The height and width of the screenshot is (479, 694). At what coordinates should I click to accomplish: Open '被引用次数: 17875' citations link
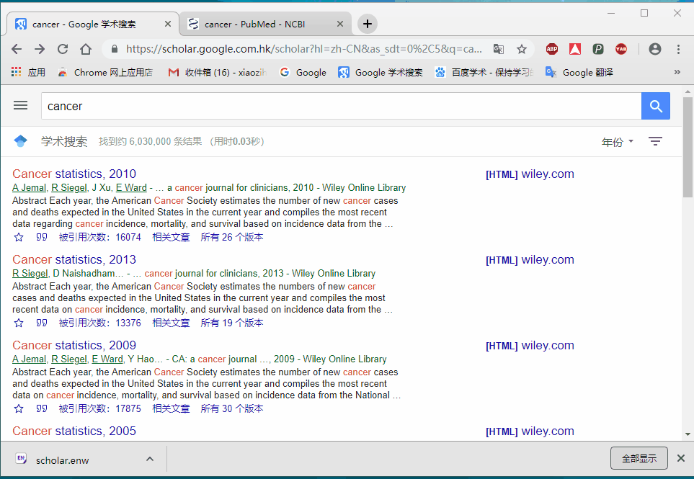point(100,408)
